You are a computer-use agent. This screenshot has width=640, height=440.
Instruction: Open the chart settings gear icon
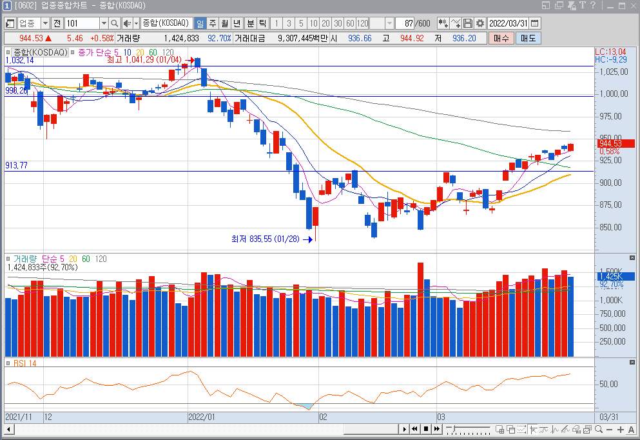click(480, 23)
